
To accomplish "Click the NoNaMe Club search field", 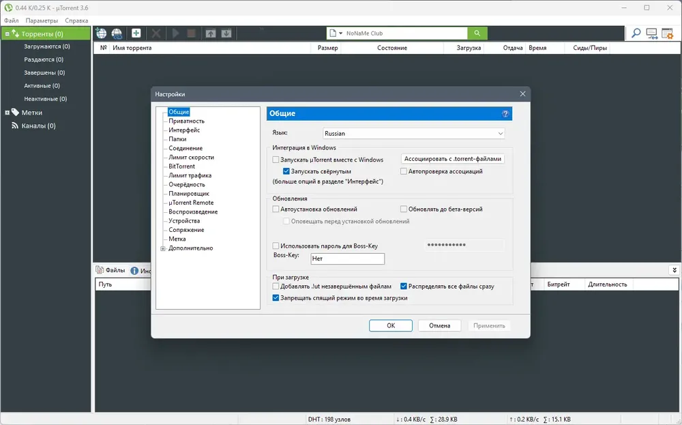I will click(405, 33).
